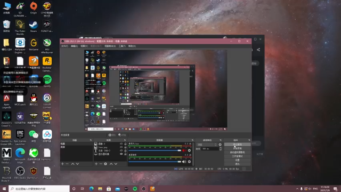Screen dimensions: 341x192
Task: Click the Start Virtual Camera button
Action: (237, 153)
